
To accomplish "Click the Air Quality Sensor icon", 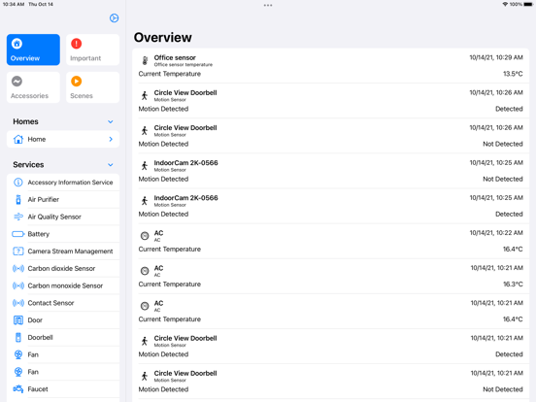I will click(18, 217).
